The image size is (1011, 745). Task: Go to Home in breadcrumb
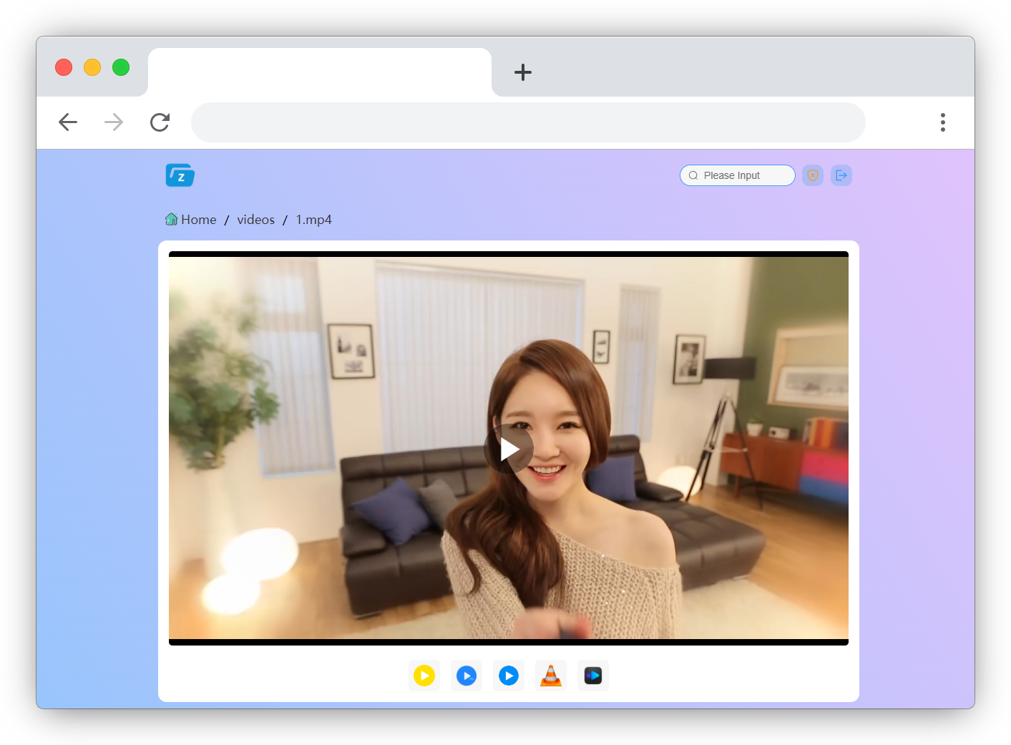click(191, 220)
